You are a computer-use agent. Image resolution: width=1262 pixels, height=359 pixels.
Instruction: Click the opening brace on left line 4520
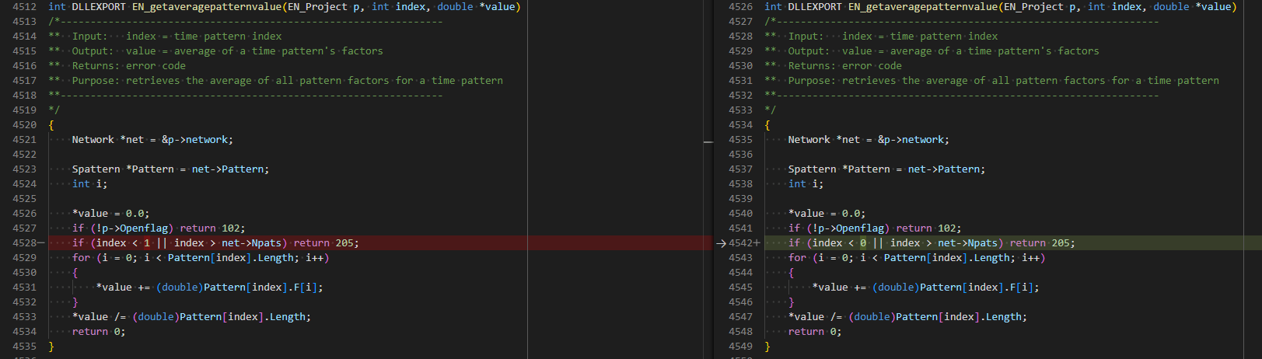point(51,125)
